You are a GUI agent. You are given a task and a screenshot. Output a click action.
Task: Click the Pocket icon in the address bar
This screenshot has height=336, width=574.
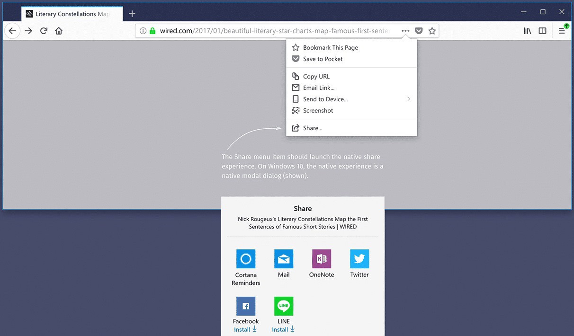click(419, 31)
